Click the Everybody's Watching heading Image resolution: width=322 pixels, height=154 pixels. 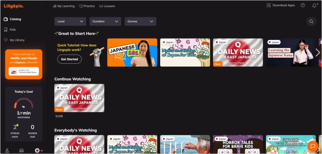pos(75,130)
